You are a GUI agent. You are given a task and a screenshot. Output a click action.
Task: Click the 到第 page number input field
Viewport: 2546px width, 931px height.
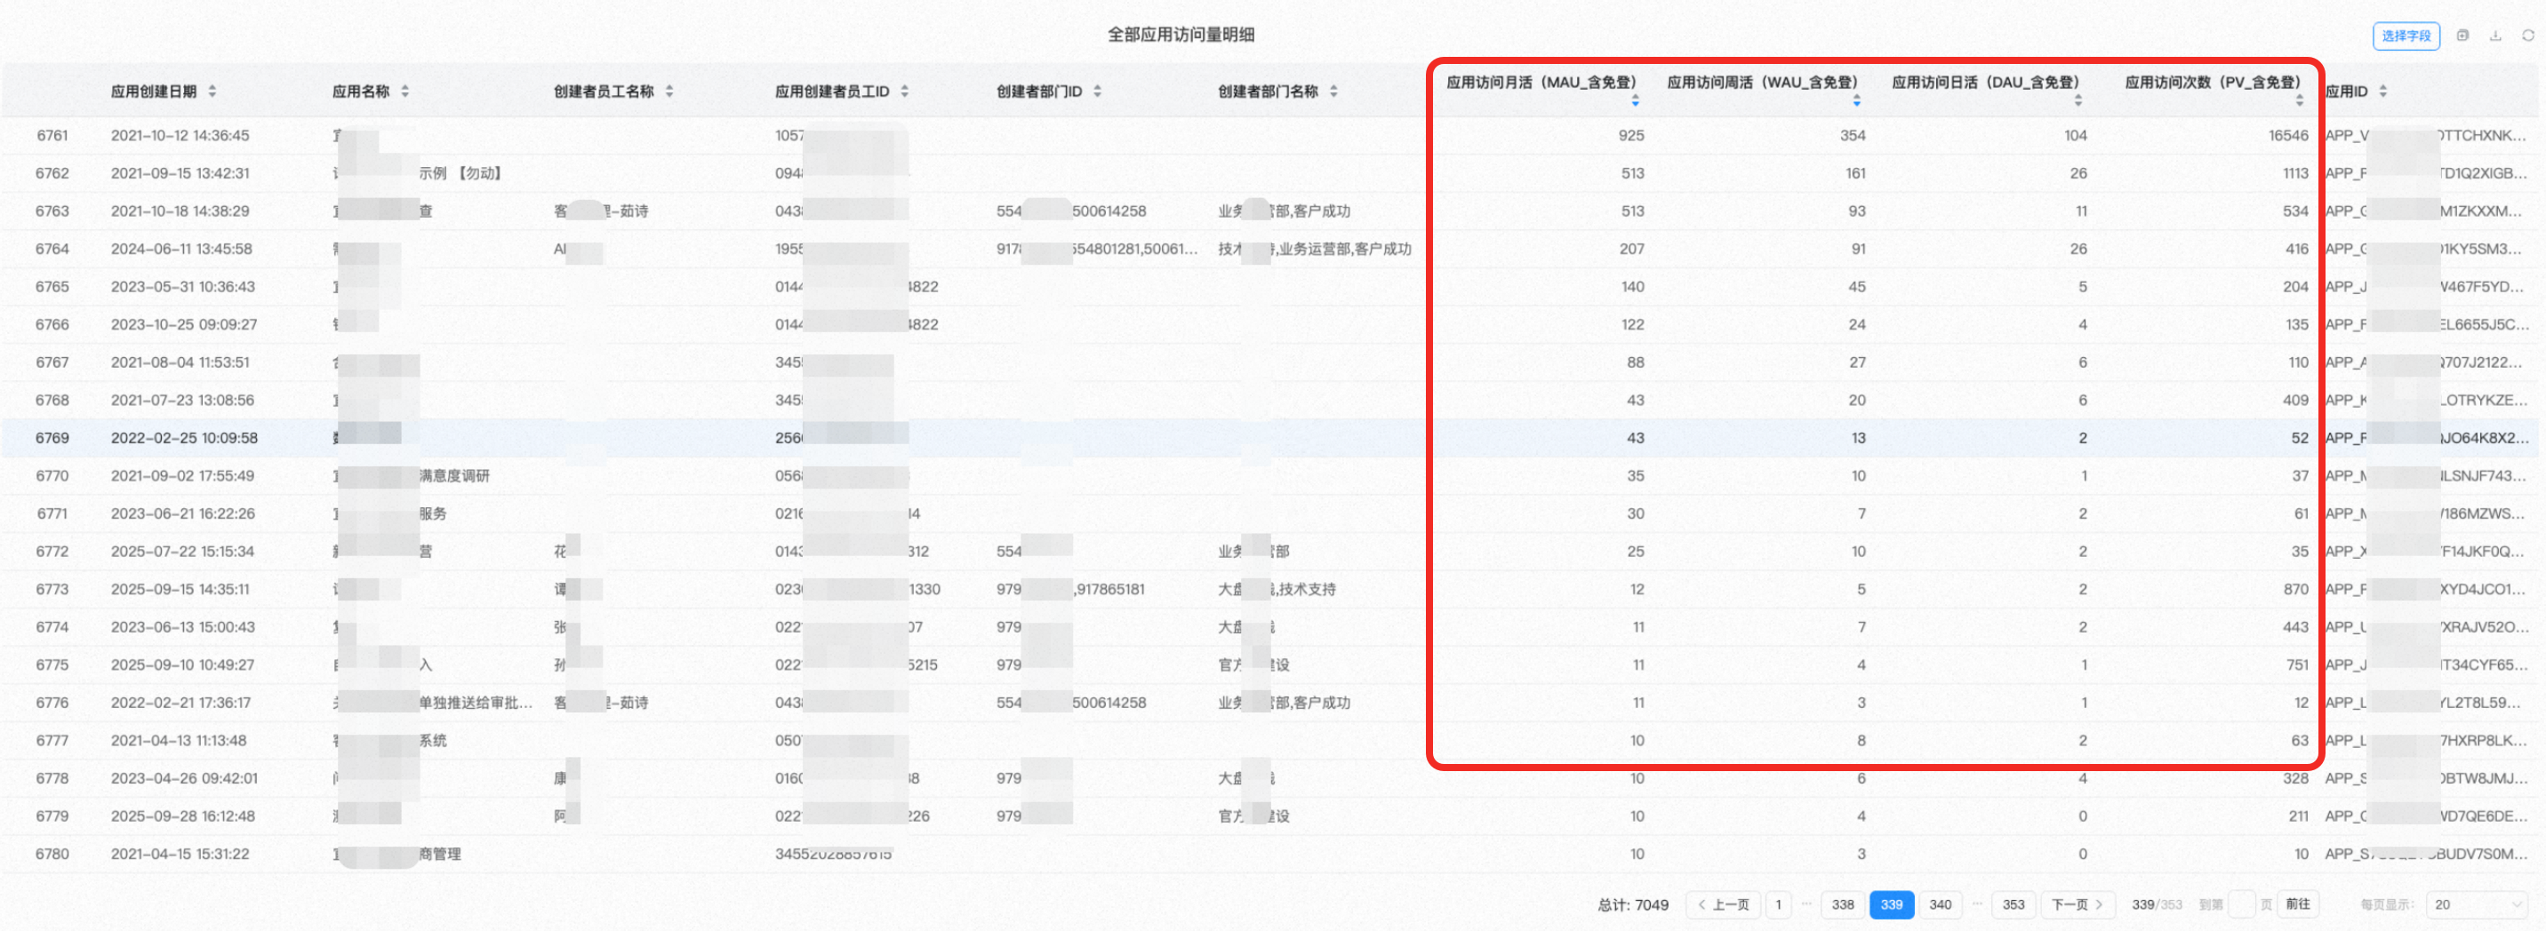2242,904
